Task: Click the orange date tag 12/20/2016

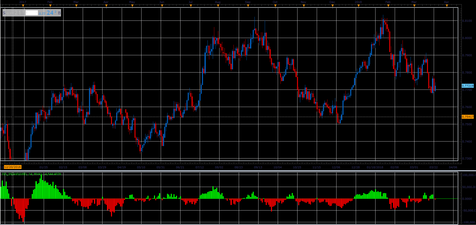Action: point(12,167)
